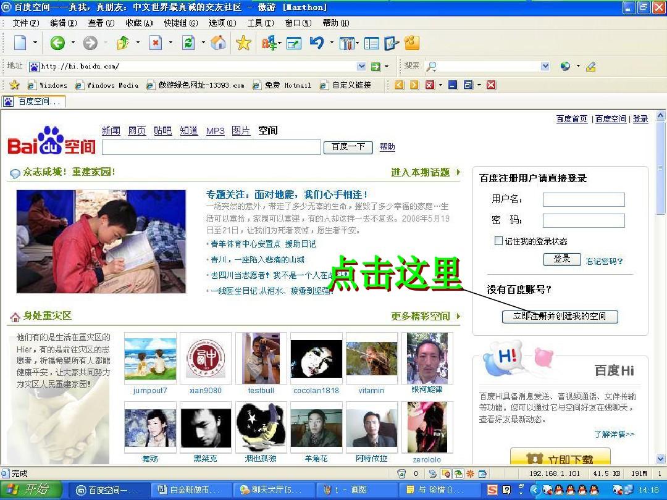Screen dimensions: 667x500
Task: Switch to previous tab with orange left arrow
Action: (x=399, y=85)
